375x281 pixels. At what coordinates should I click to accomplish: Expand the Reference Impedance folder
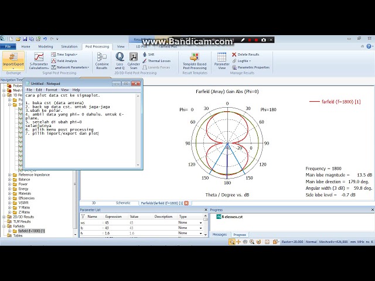9,175
